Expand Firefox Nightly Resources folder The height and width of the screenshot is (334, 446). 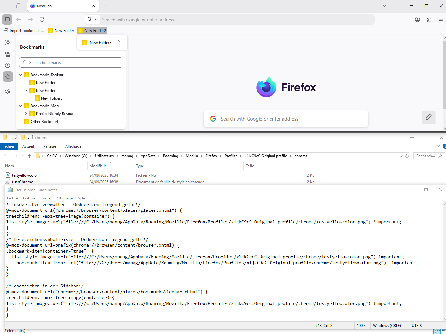coord(26,114)
